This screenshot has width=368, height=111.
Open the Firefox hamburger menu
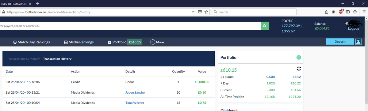(364, 12)
